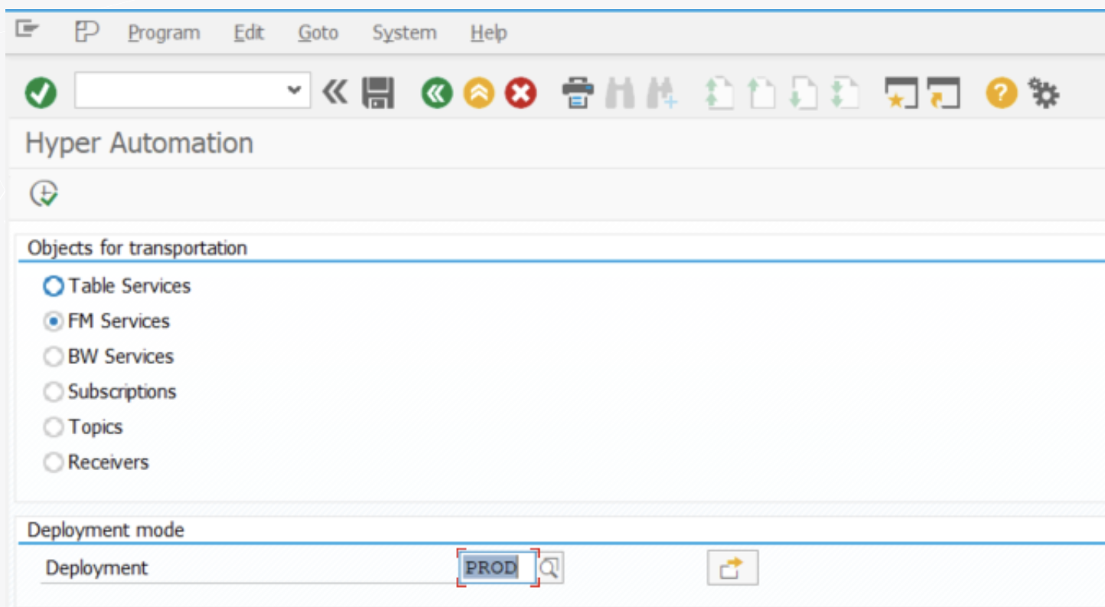This screenshot has width=1105, height=607.
Task: Execute the Hyper Automation program
Action: [42, 193]
